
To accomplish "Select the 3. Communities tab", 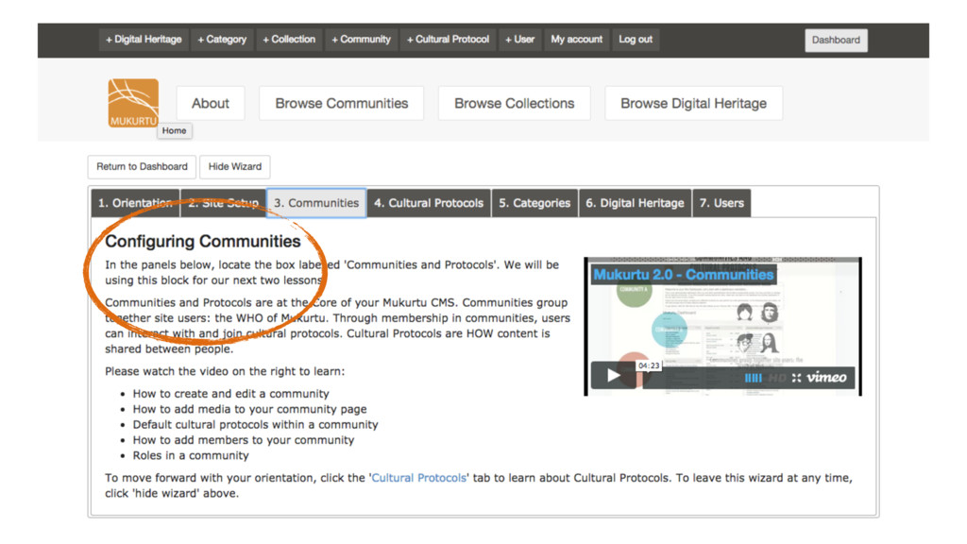I will coord(316,203).
